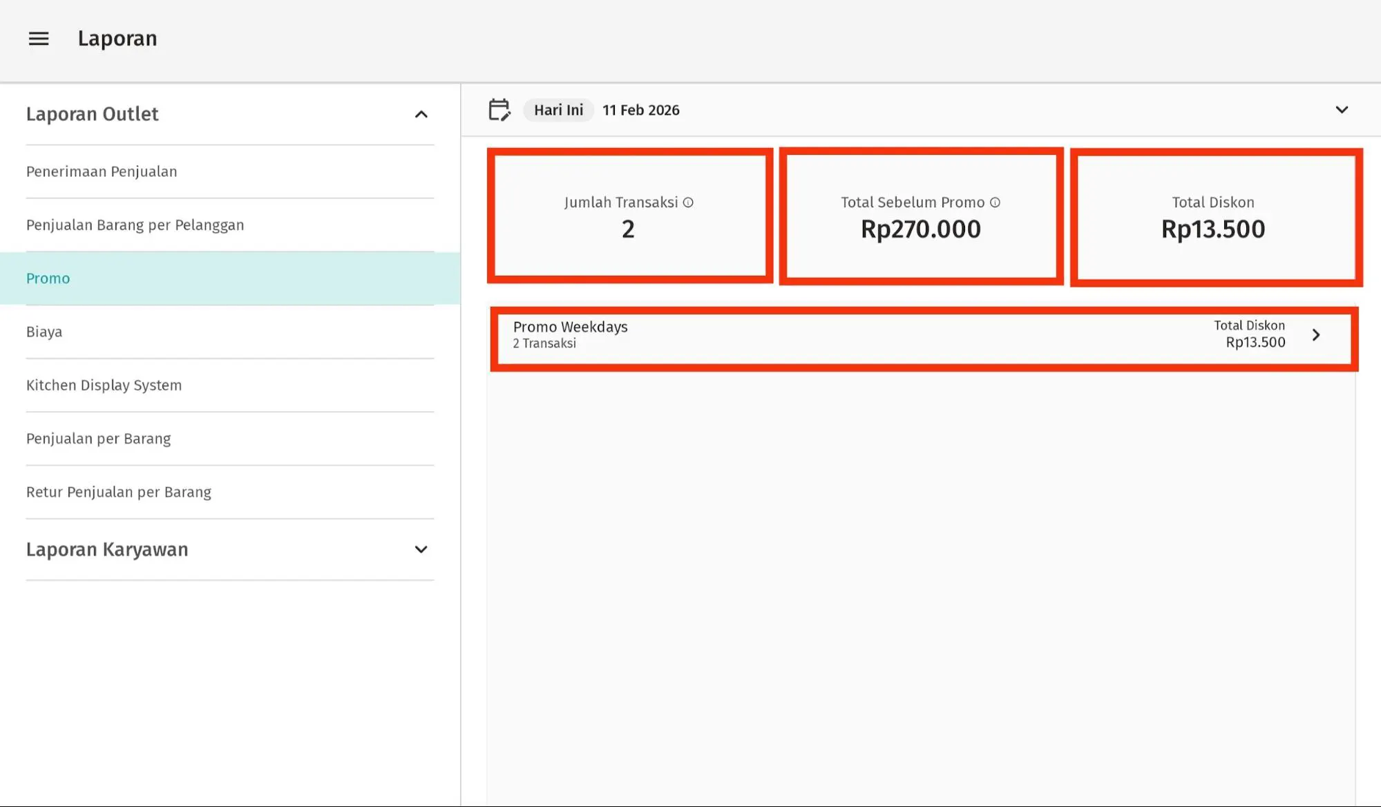The height and width of the screenshot is (807, 1381).
Task: Open Penjualan per Barang report
Action: (x=98, y=439)
